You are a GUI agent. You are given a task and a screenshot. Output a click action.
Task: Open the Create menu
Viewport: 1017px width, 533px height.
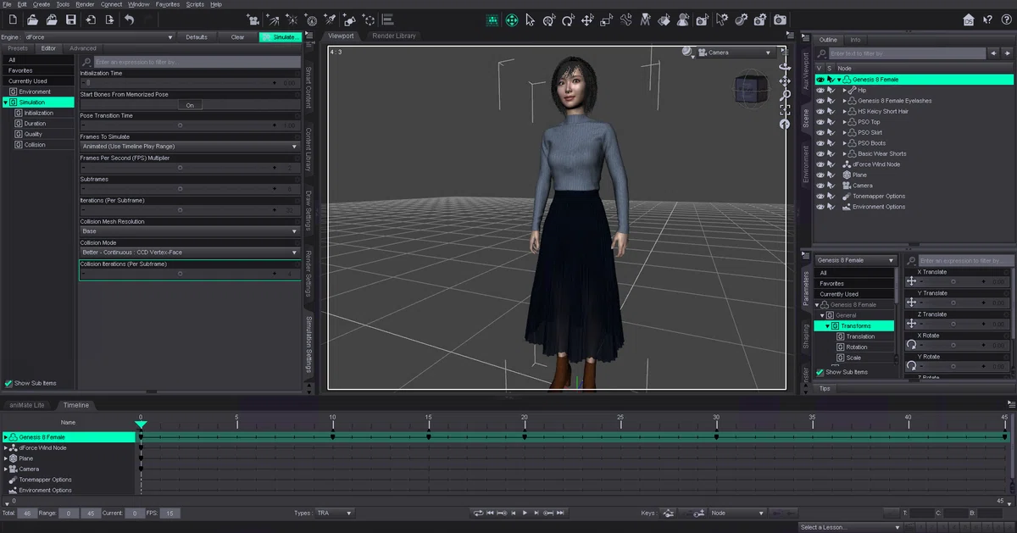[x=42, y=4]
